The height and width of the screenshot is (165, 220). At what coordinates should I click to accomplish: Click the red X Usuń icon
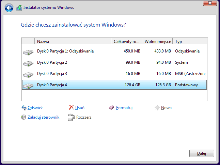click(x=71, y=108)
